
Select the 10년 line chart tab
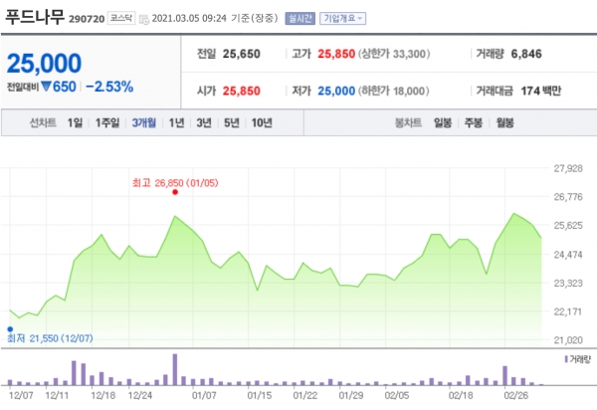(262, 122)
